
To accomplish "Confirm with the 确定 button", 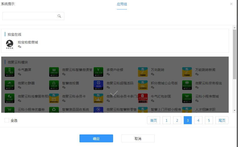I will [x=96, y=138].
